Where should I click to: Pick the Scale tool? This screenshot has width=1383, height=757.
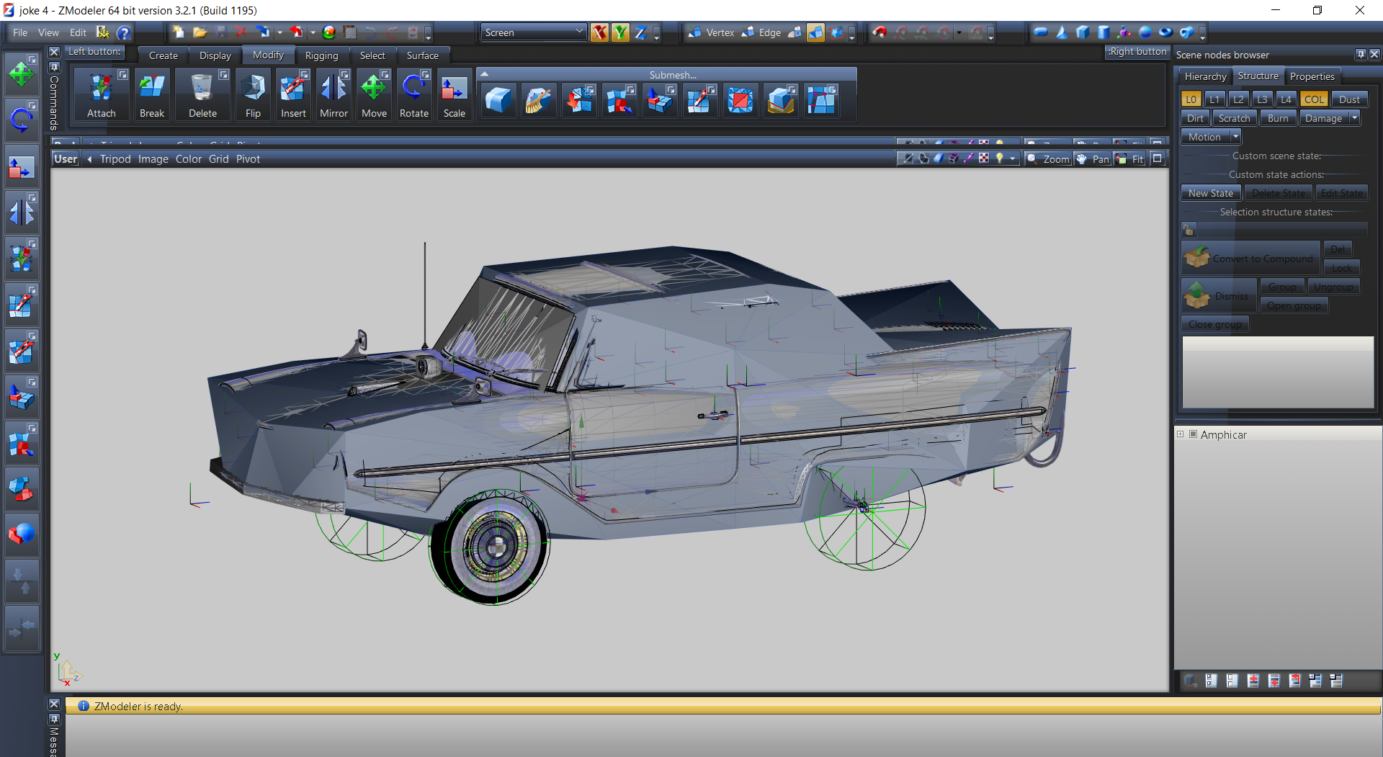(x=454, y=94)
